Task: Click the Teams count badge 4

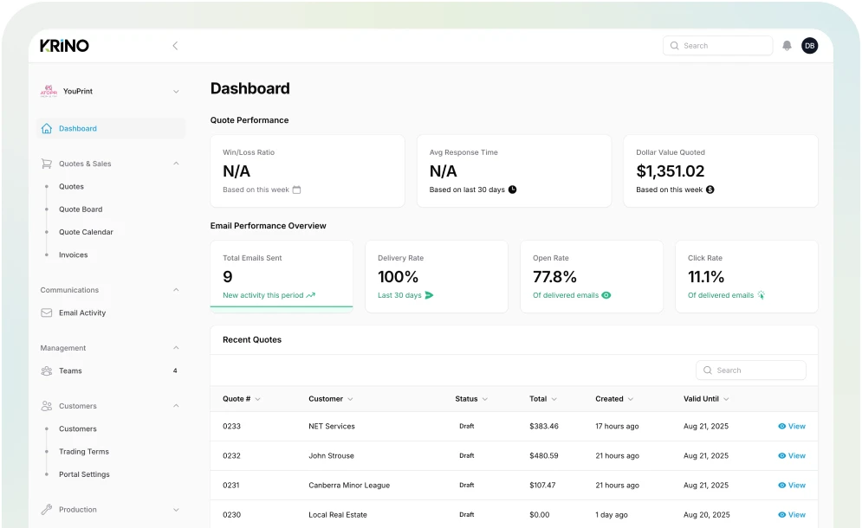Action: point(175,370)
